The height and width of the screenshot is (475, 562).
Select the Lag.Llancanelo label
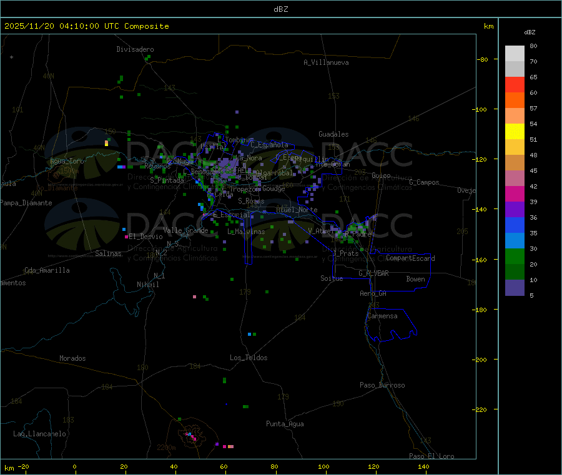pos(40,434)
